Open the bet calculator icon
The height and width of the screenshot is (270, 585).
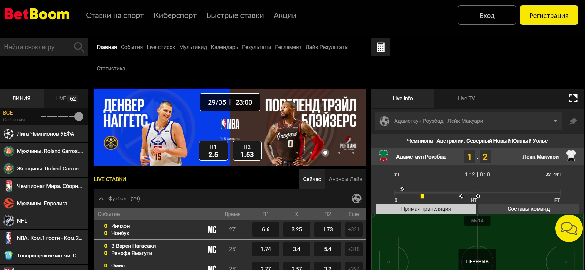381,47
